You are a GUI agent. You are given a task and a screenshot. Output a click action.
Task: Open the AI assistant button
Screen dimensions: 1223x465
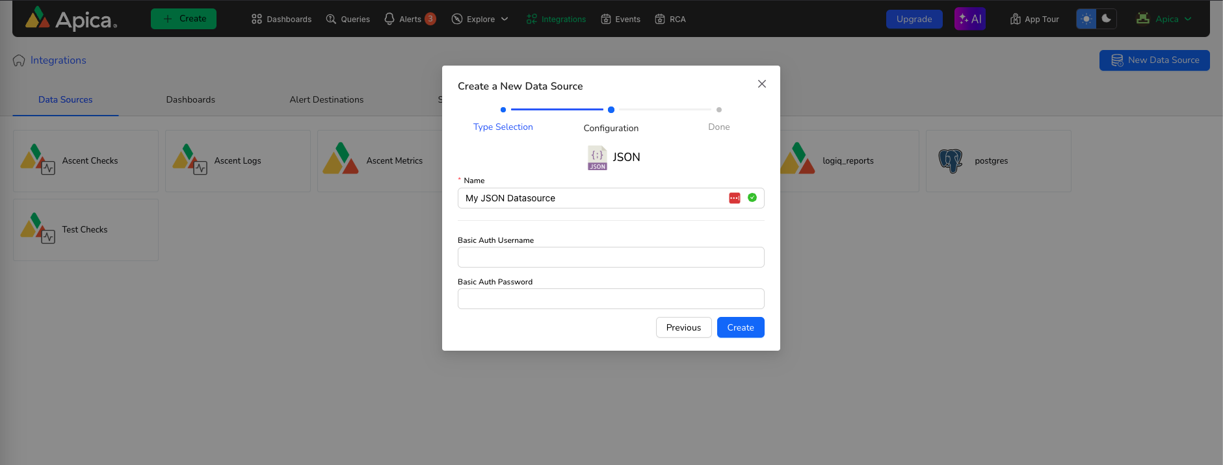969,19
